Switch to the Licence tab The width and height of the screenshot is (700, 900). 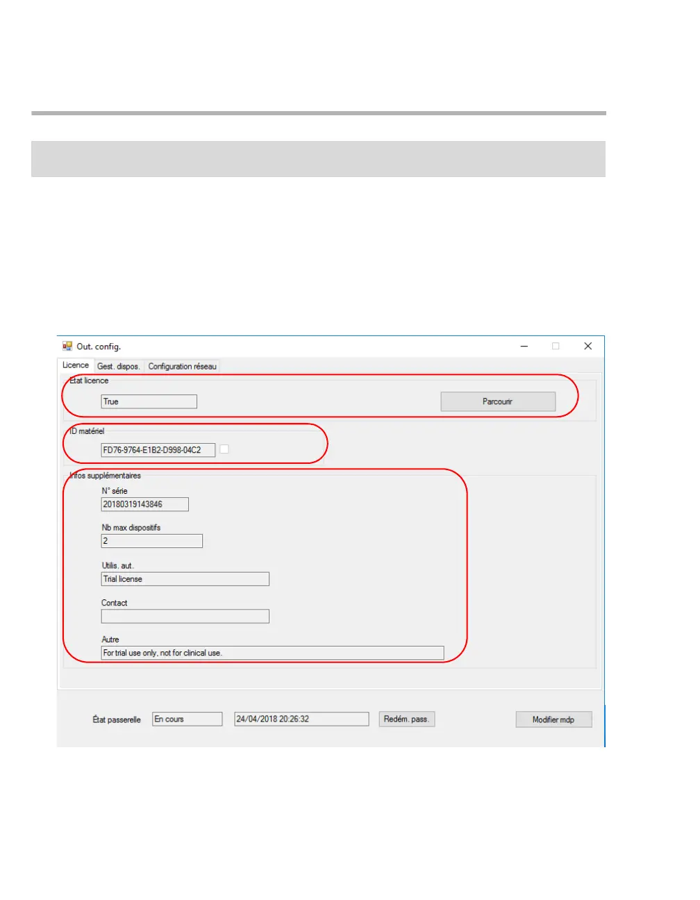click(x=76, y=365)
